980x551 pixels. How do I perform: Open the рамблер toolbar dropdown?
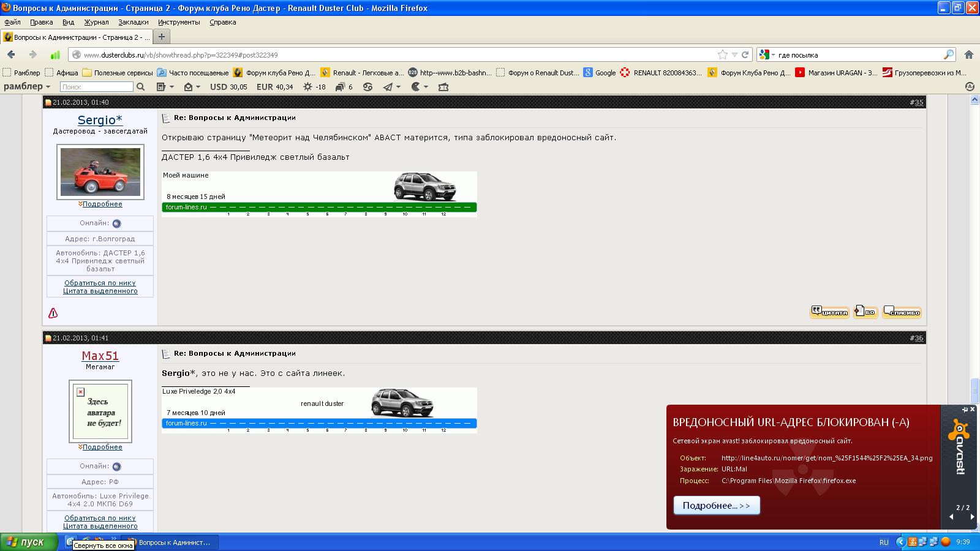(27, 87)
